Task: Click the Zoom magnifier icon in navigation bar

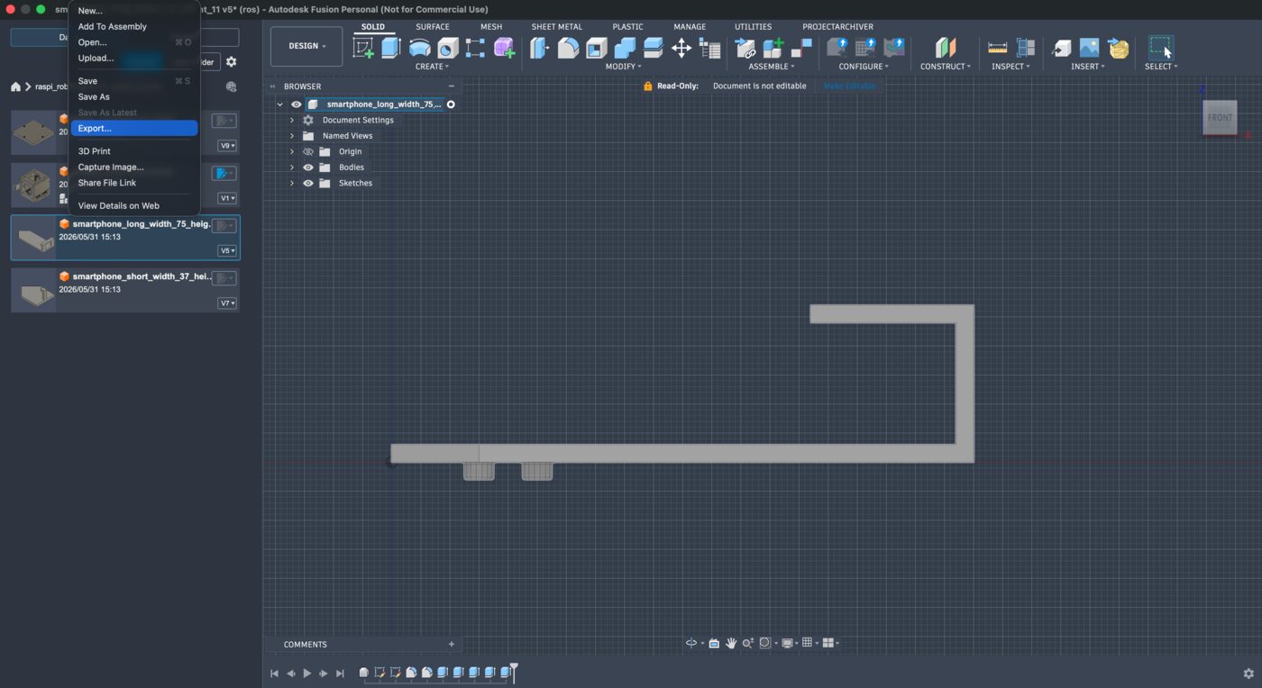Action: (x=747, y=643)
